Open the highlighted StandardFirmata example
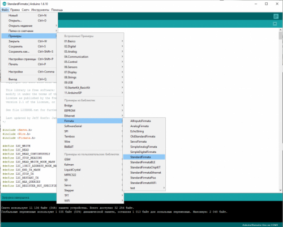 click(x=144, y=157)
